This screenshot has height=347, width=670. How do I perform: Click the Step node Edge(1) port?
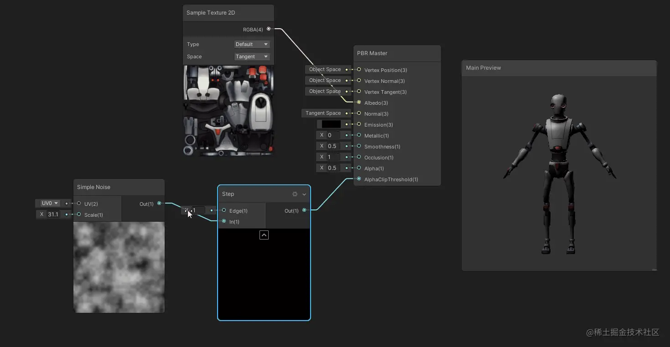[x=224, y=210]
